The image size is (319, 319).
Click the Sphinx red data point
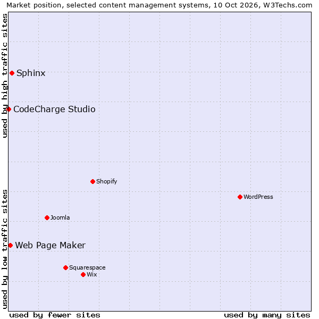click(12, 73)
